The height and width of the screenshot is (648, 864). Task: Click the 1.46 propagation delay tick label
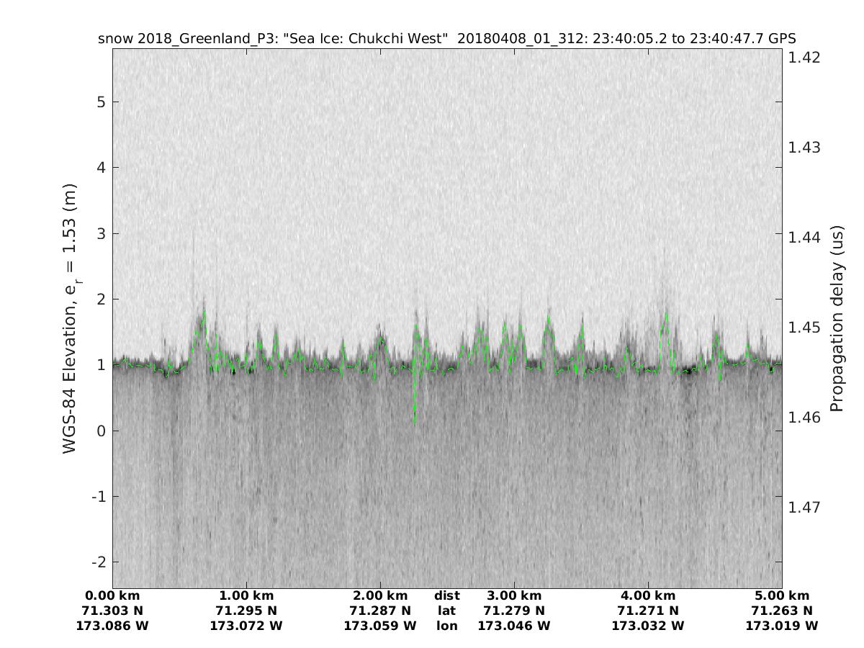coord(806,418)
